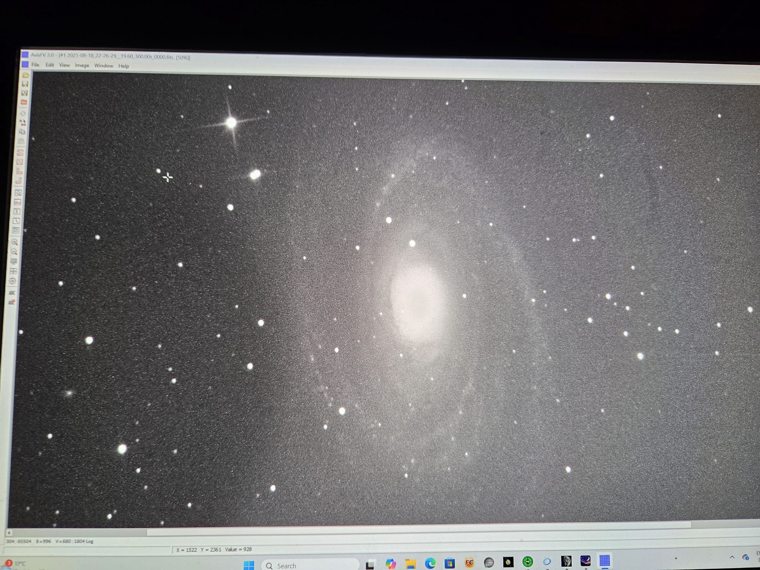Click the open file folder icon

tap(26, 75)
